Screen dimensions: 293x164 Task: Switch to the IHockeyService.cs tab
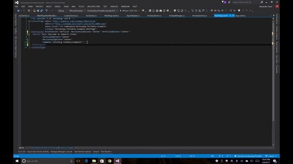[x=200, y=15]
